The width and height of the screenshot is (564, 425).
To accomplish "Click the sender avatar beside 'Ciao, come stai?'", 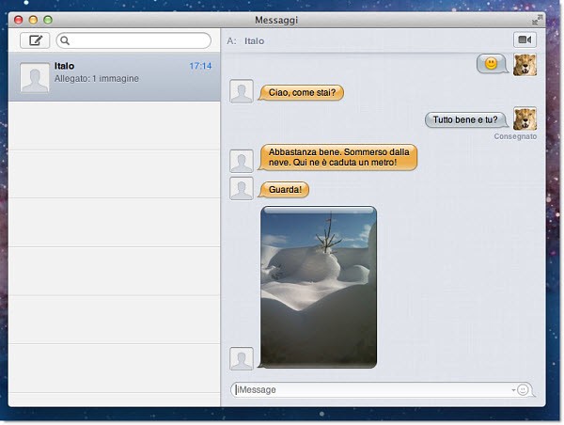I will click(x=242, y=91).
